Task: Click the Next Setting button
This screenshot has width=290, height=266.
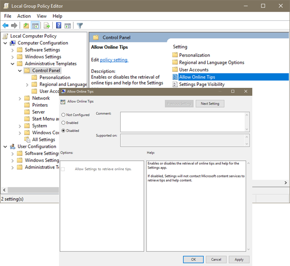Action: [210, 103]
